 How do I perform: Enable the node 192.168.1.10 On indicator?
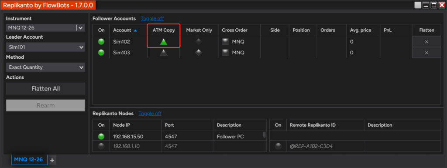coord(101,146)
